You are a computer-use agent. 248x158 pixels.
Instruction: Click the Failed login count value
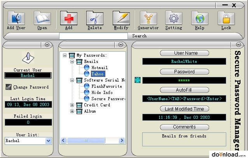click(x=28, y=122)
